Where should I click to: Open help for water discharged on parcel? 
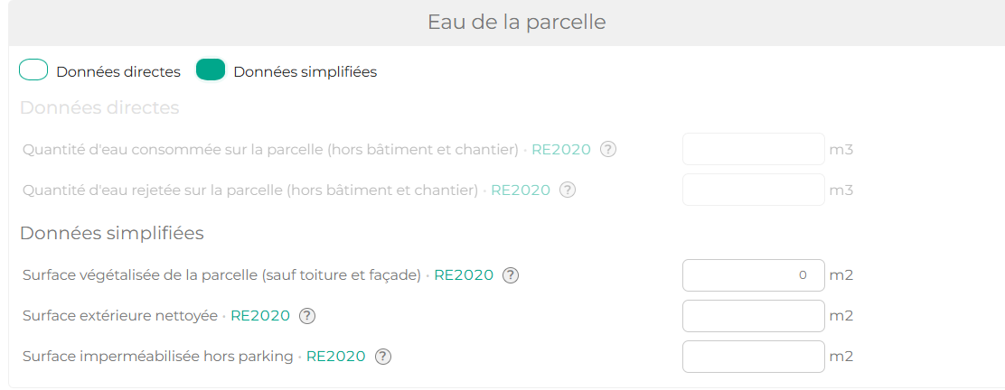[567, 190]
